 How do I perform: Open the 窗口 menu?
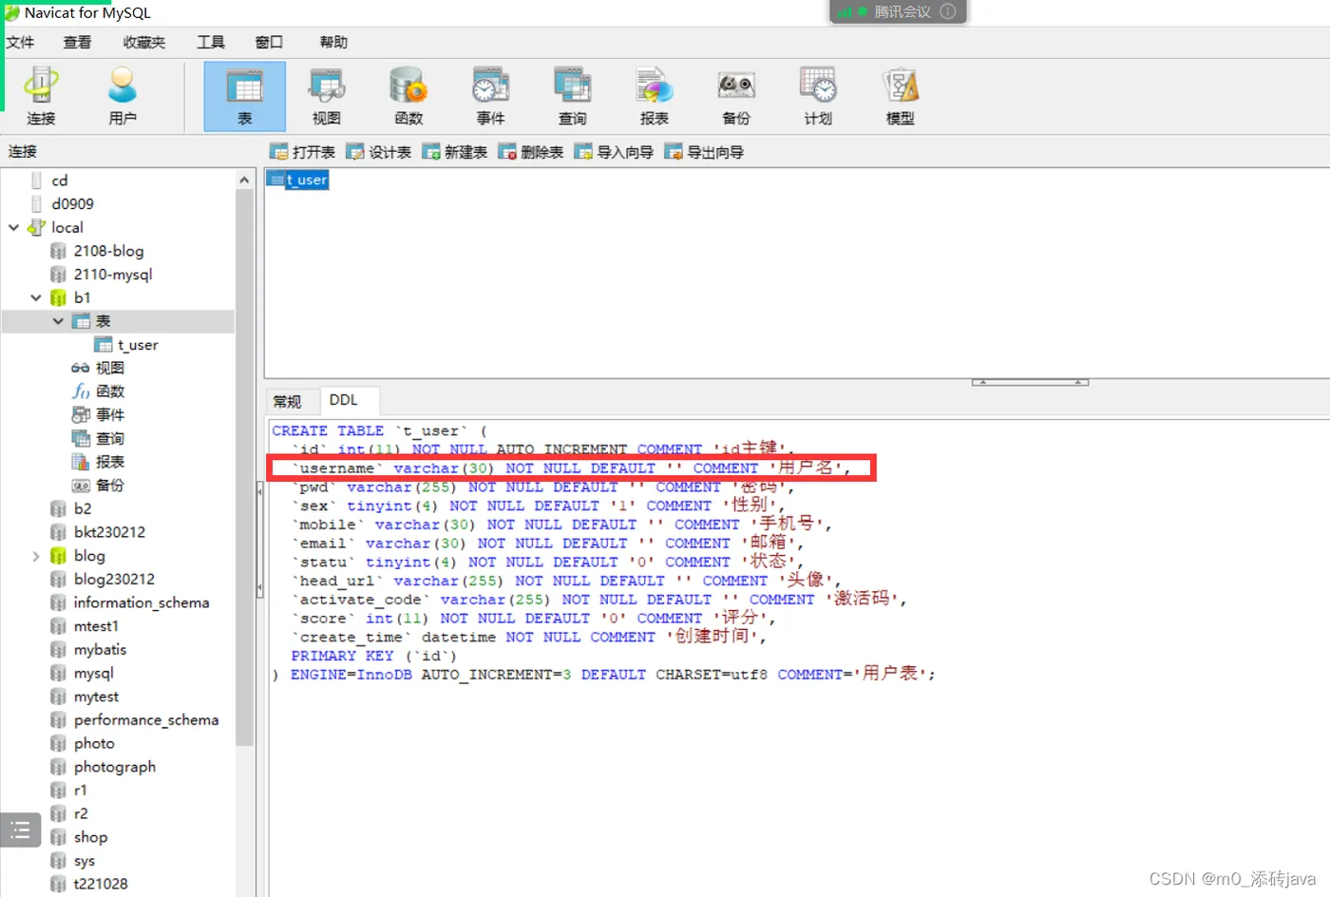pyautogui.click(x=269, y=42)
